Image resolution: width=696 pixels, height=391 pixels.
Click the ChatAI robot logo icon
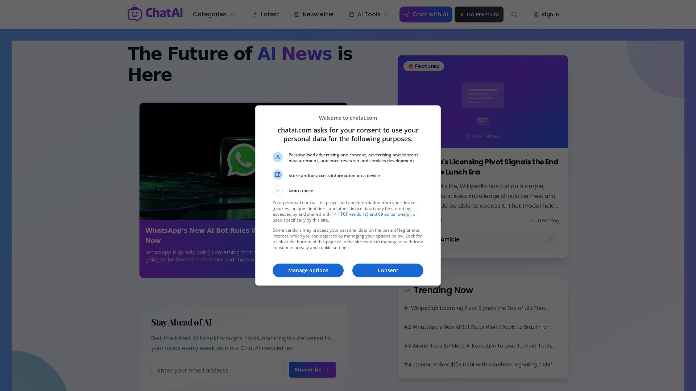coord(135,13)
